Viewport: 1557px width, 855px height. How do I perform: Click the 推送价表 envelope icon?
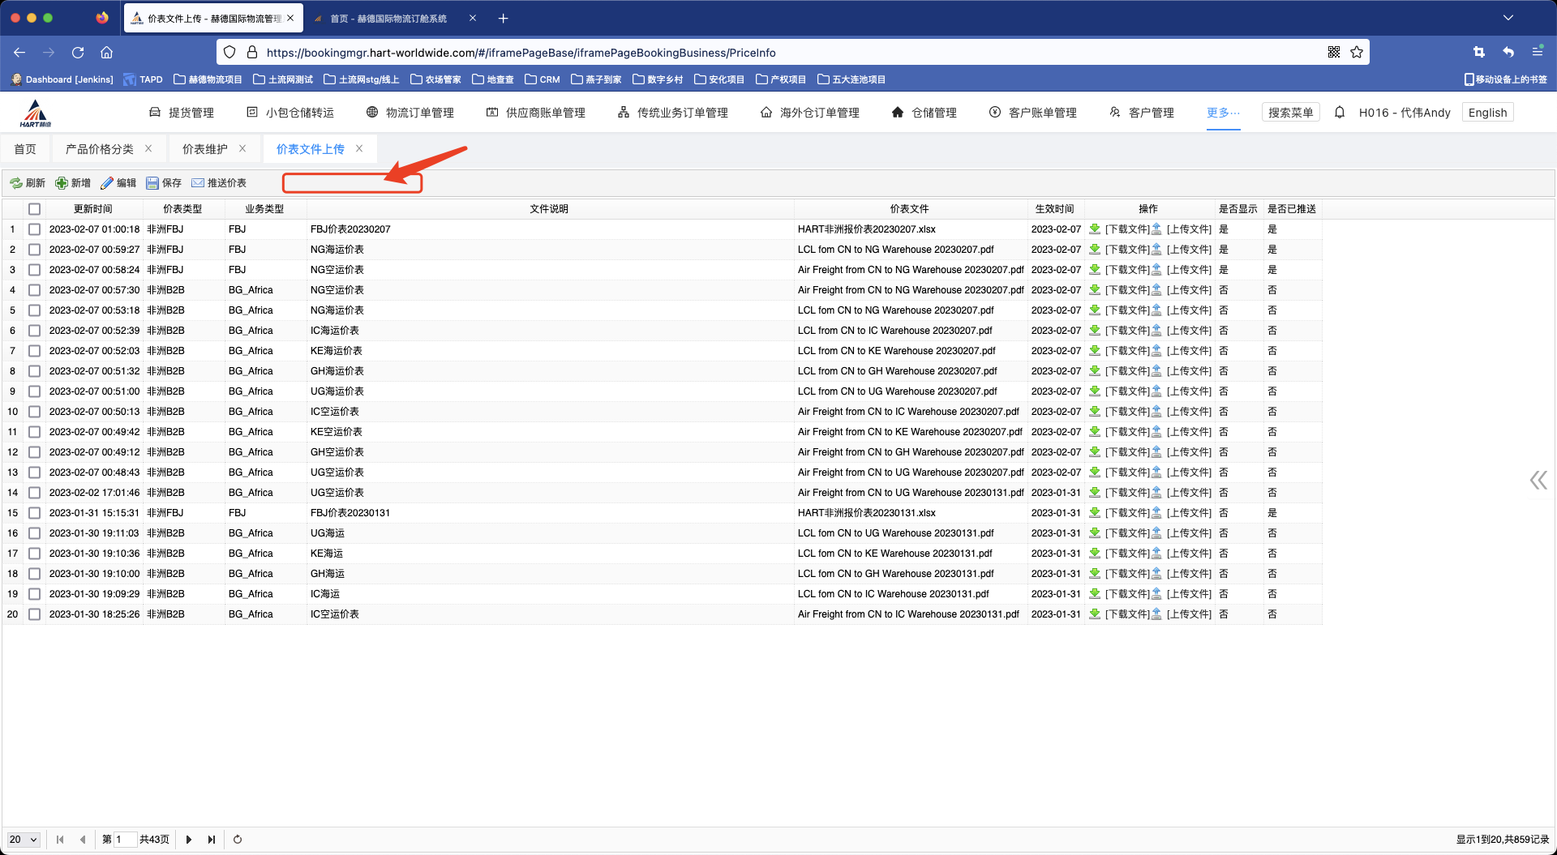(x=198, y=183)
